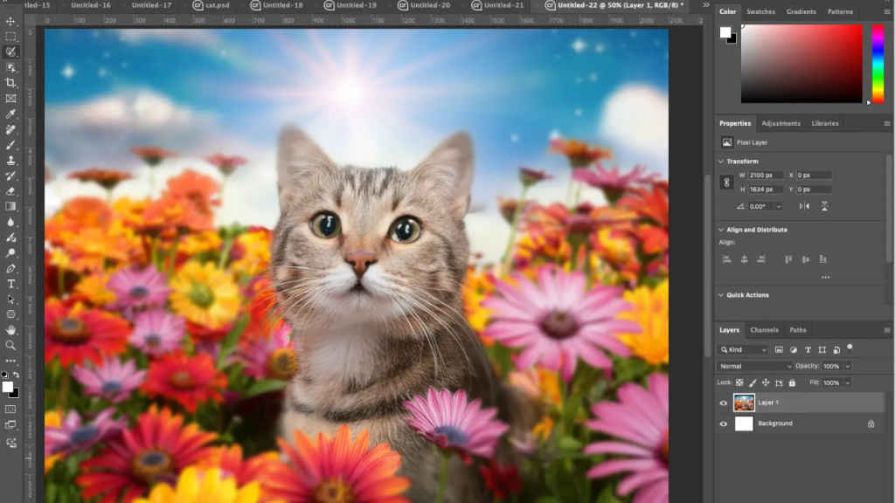
Task: Select the Brush tool
Action: pos(10,143)
